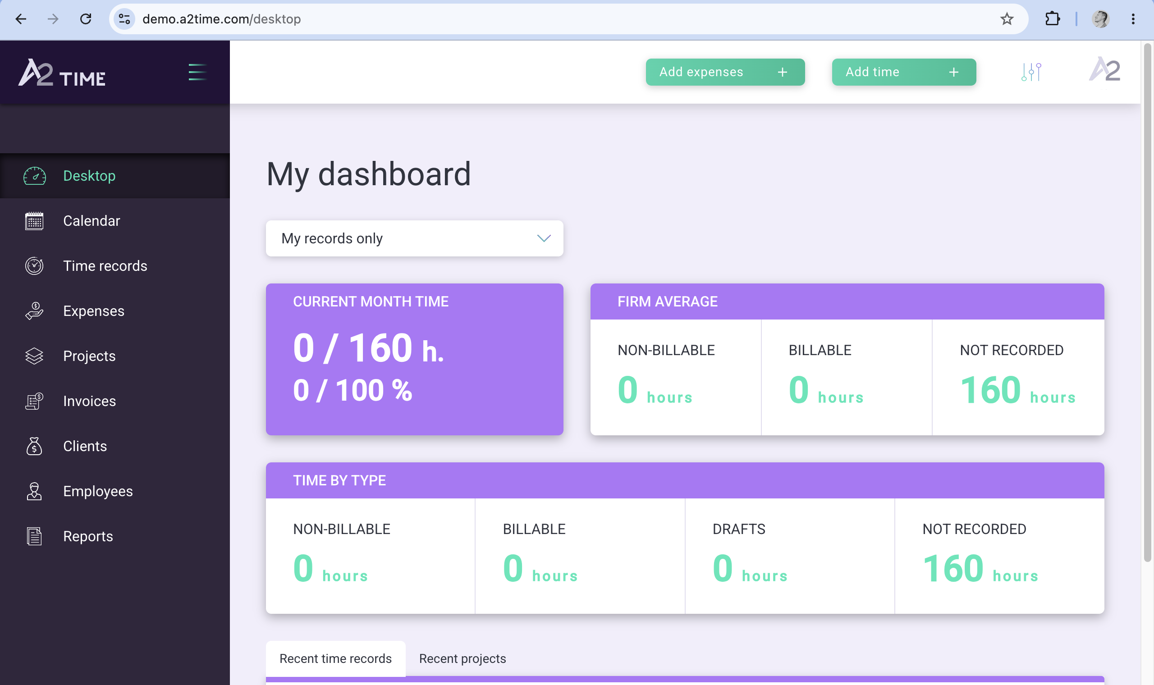Click the Calendar icon in sidebar
The height and width of the screenshot is (685, 1154).
(34, 221)
